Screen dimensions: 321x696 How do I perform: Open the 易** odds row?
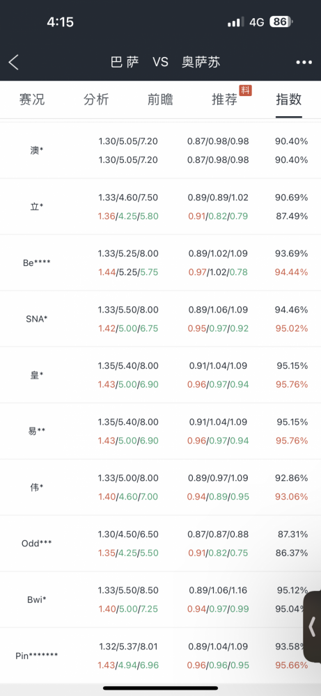[x=160, y=431]
